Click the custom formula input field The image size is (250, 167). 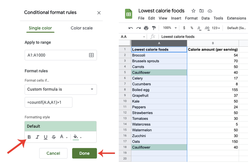pyautogui.click(x=48, y=102)
